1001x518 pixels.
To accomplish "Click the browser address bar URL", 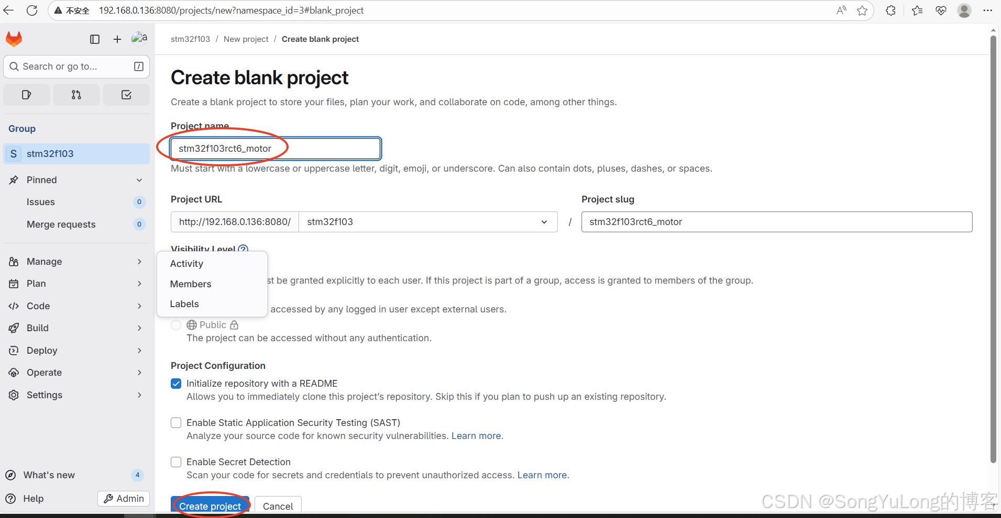I will point(231,10).
